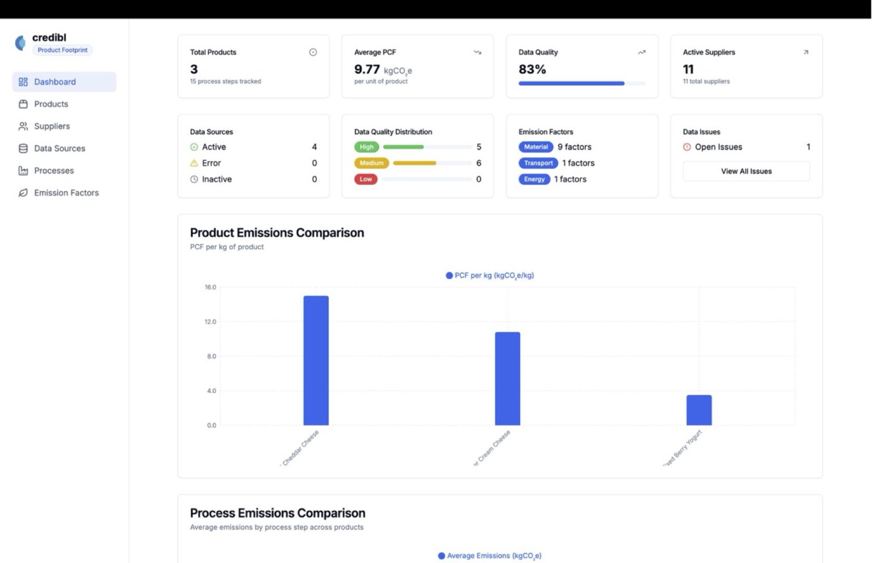The height and width of the screenshot is (563, 872).
Task: Open the Emission Factors section
Action: (66, 192)
